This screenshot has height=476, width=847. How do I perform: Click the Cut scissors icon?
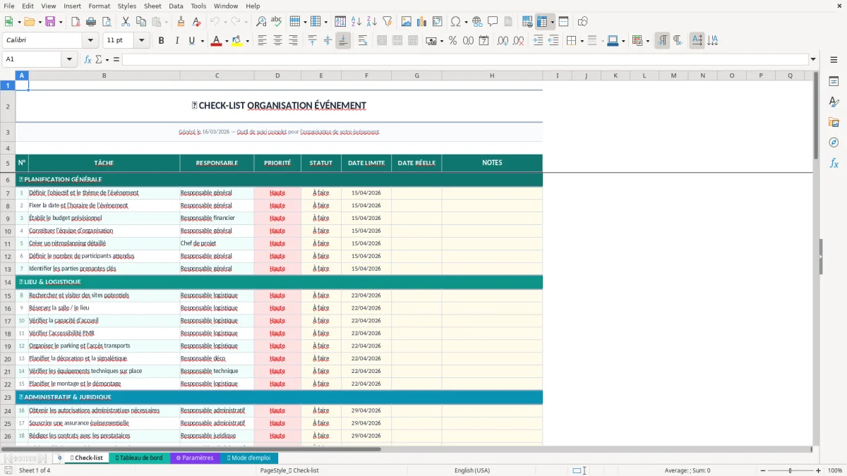(125, 22)
